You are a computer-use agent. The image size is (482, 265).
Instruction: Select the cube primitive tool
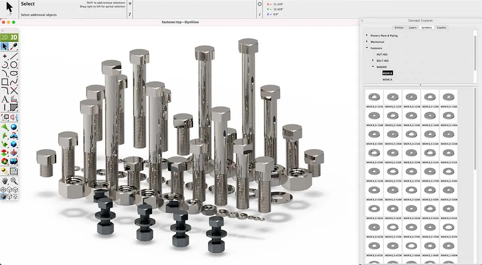tap(13, 143)
